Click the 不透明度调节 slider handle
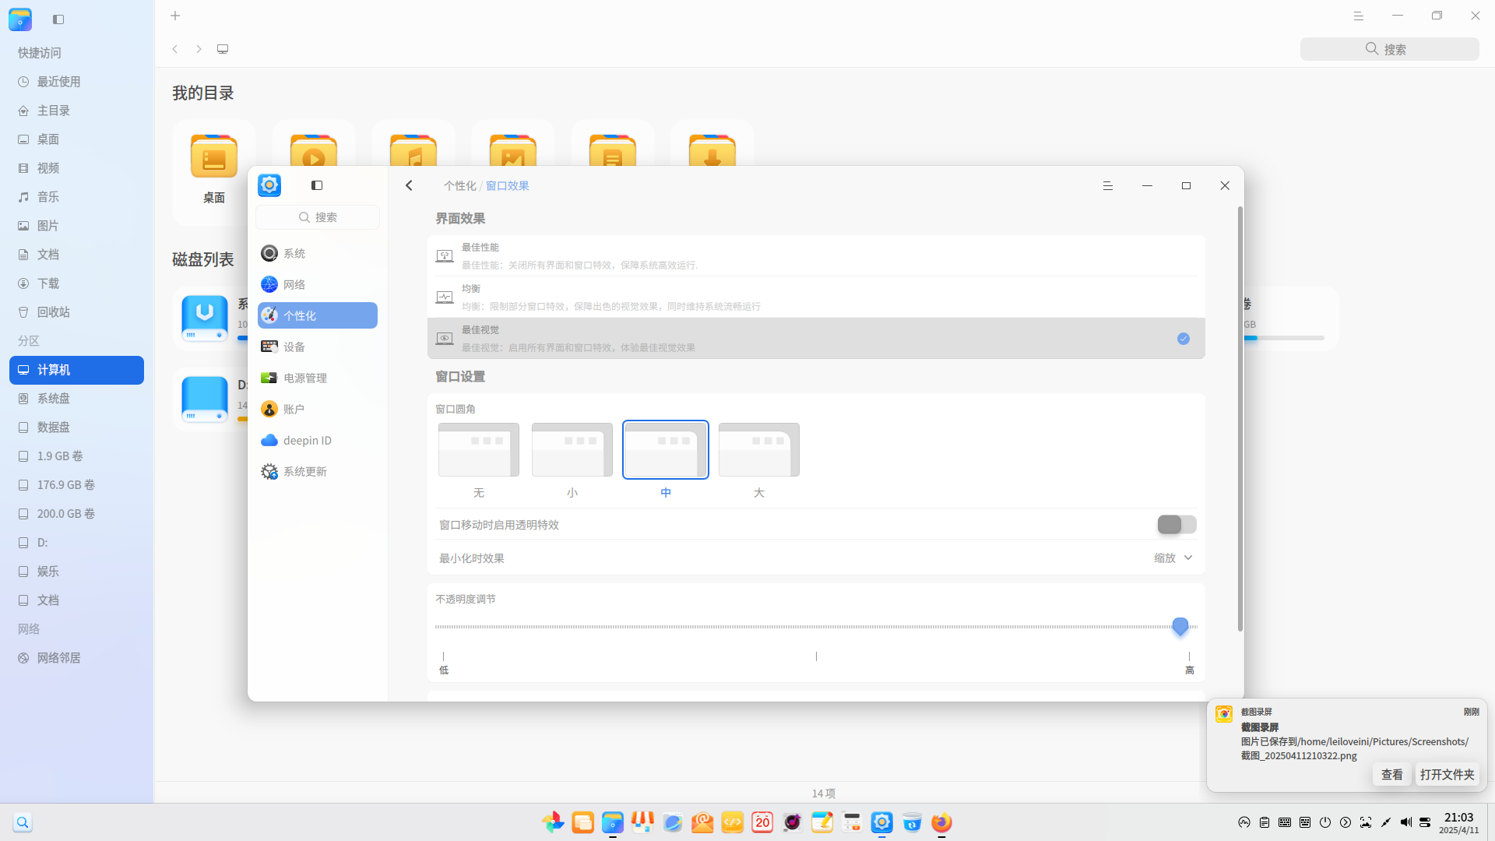The image size is (1495, 841). coord(1180,626)
